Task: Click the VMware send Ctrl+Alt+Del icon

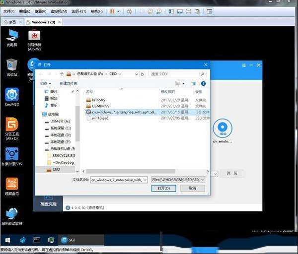Action: click(130, 11)
